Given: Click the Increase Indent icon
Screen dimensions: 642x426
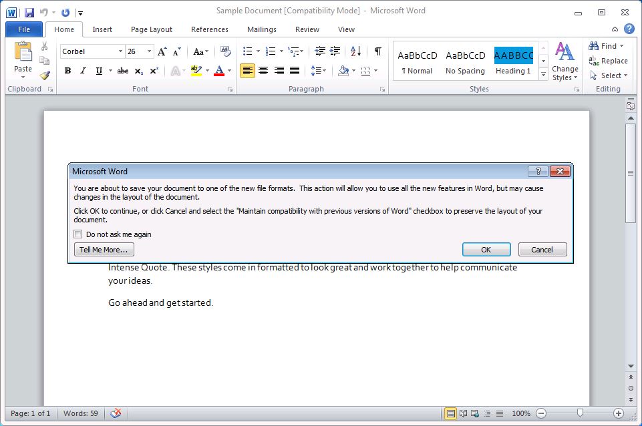Looking at the screenshot, I should click(335, 51).
